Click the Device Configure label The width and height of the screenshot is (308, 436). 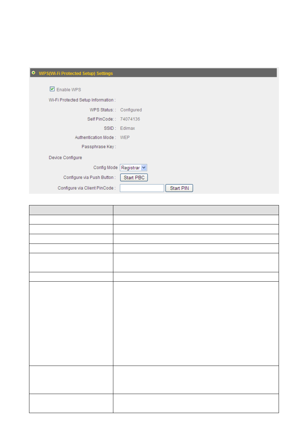pos(65,158)
